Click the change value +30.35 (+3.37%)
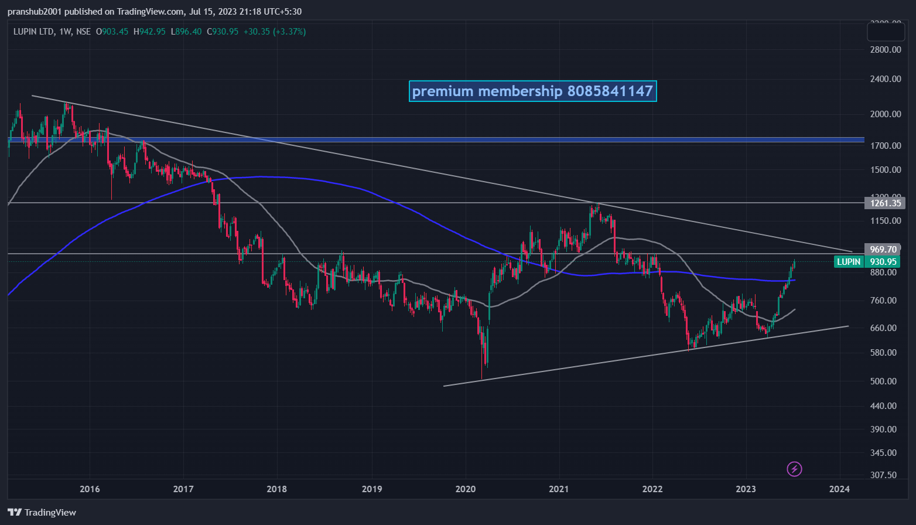The width and height of the screenshot is (916, 525). pyautogui.click(x=275, y=32)
